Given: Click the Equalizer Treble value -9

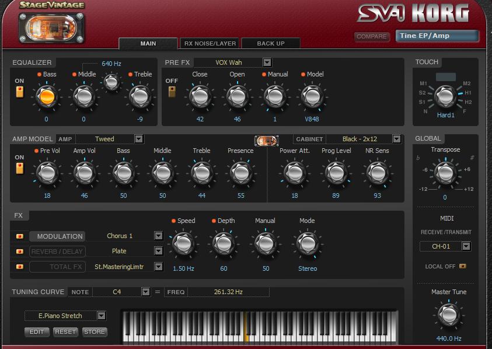Looking at the screenshot, I should (140, 119).
